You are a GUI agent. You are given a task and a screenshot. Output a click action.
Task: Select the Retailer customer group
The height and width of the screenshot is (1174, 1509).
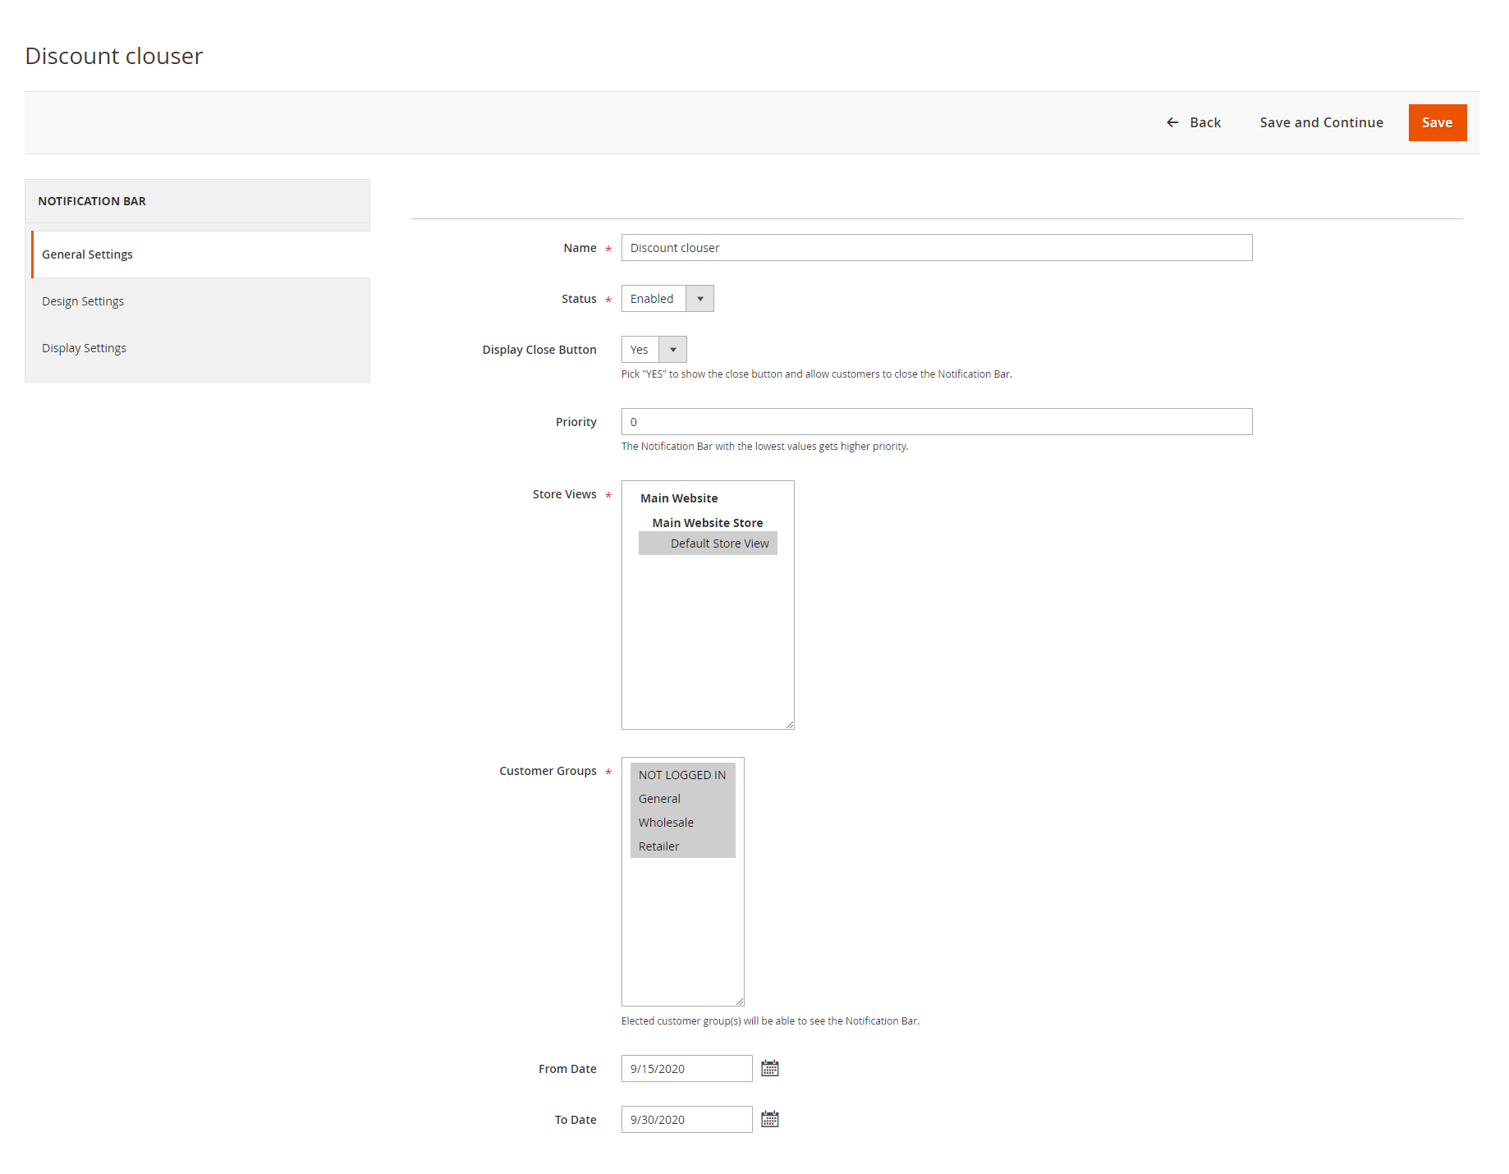(658, 846)
